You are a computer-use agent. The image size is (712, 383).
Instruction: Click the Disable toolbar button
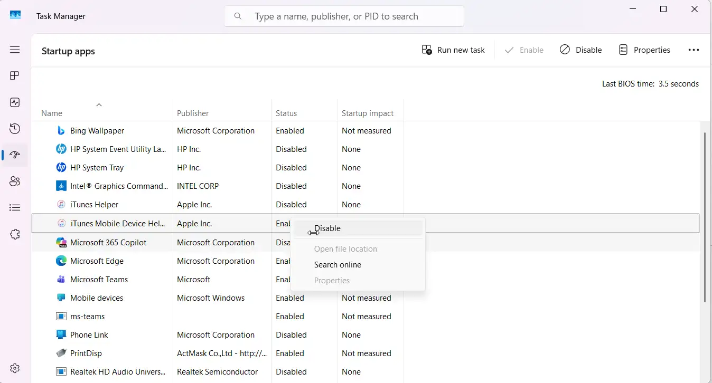[x=581, y=50]
